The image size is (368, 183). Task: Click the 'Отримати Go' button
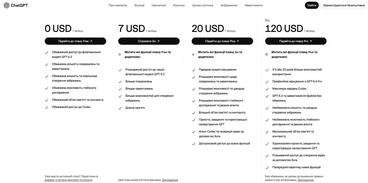pos(149,41)
